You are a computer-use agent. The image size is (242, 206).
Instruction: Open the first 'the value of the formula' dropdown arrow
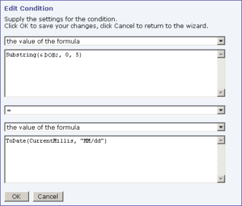pos(221,41)
